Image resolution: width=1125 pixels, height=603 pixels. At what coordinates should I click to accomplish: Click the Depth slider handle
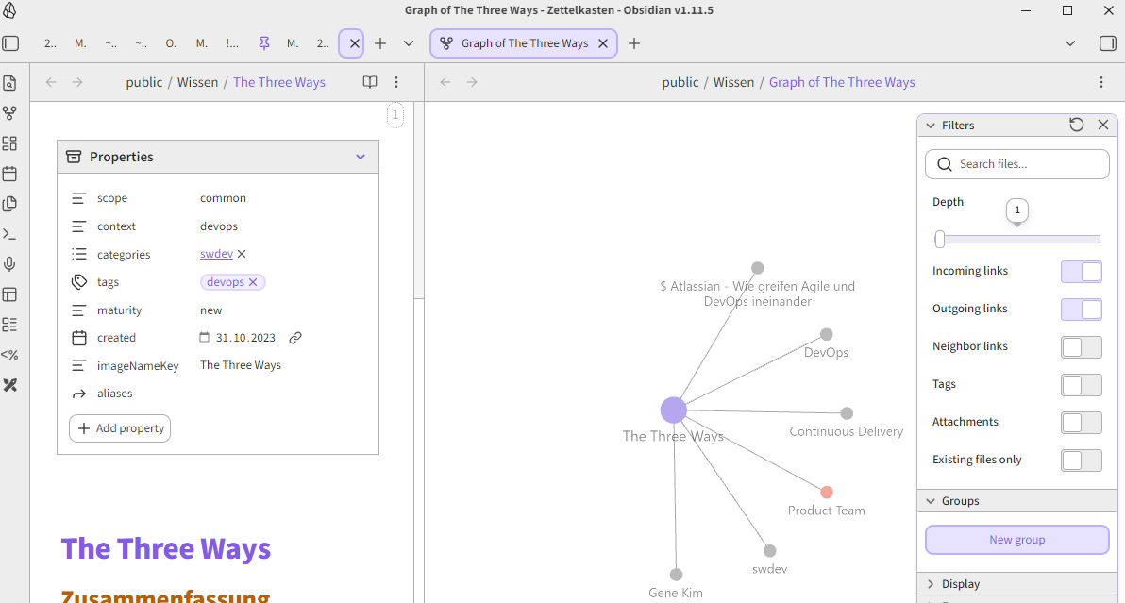click(940, 240)
